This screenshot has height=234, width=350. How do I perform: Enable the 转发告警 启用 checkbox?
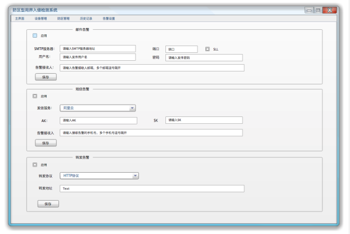tap(35, 164)
